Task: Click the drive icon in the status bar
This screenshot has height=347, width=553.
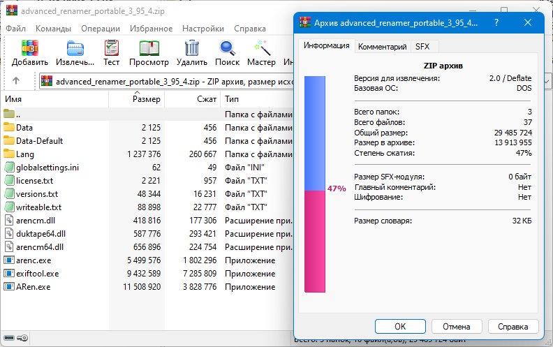Action: [9, 338]
